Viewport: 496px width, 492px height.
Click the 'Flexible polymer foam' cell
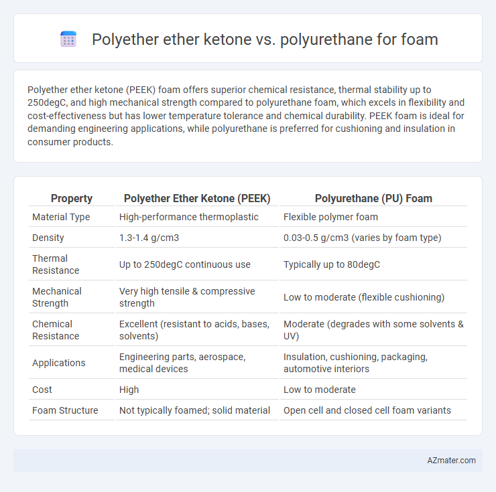330,217
